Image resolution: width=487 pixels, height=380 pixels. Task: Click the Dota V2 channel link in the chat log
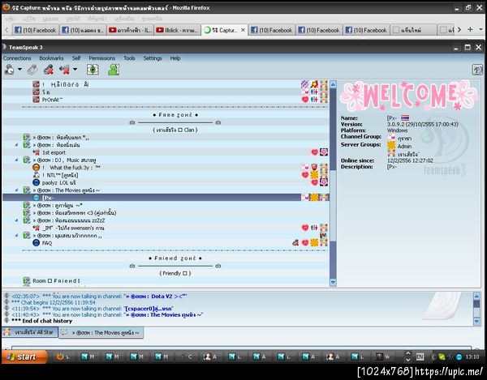pos(155,297)
